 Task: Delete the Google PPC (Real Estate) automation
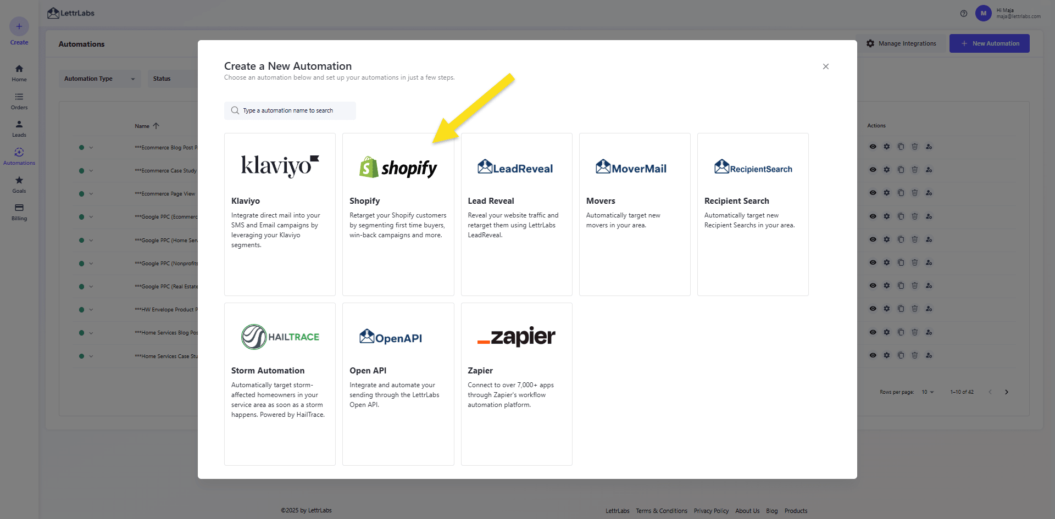pyautogui.click(x=915, y=286)
